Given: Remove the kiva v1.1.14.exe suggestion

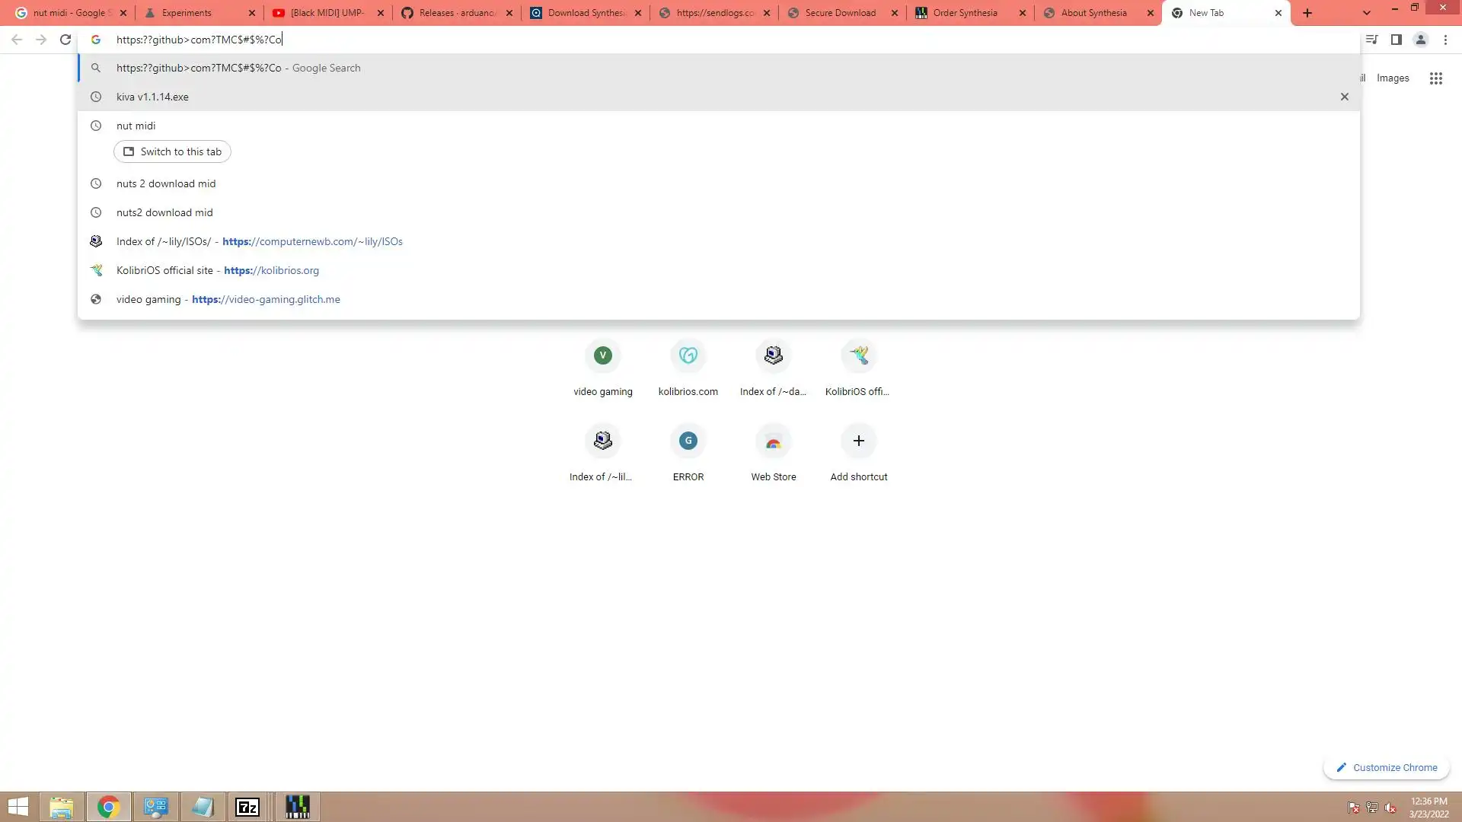Looking at the screenshot, I should pyautogui.click(x=1344, y=97).
